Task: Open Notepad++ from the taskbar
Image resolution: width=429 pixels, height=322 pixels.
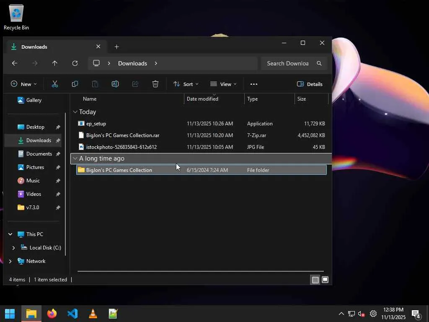Action: [113, 314]
